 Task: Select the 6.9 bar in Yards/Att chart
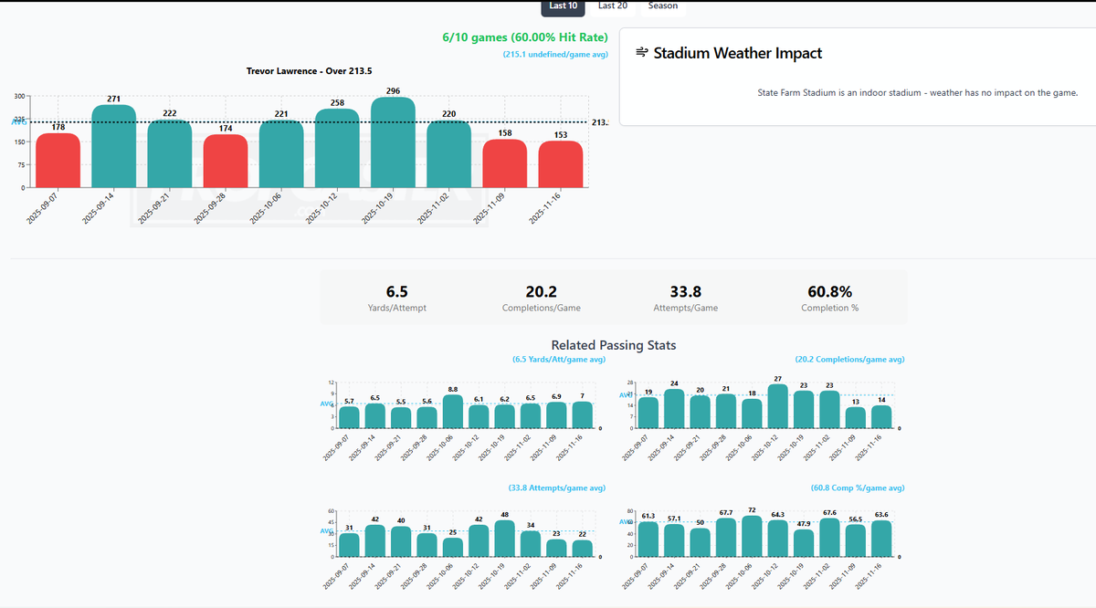pos(556,415)
